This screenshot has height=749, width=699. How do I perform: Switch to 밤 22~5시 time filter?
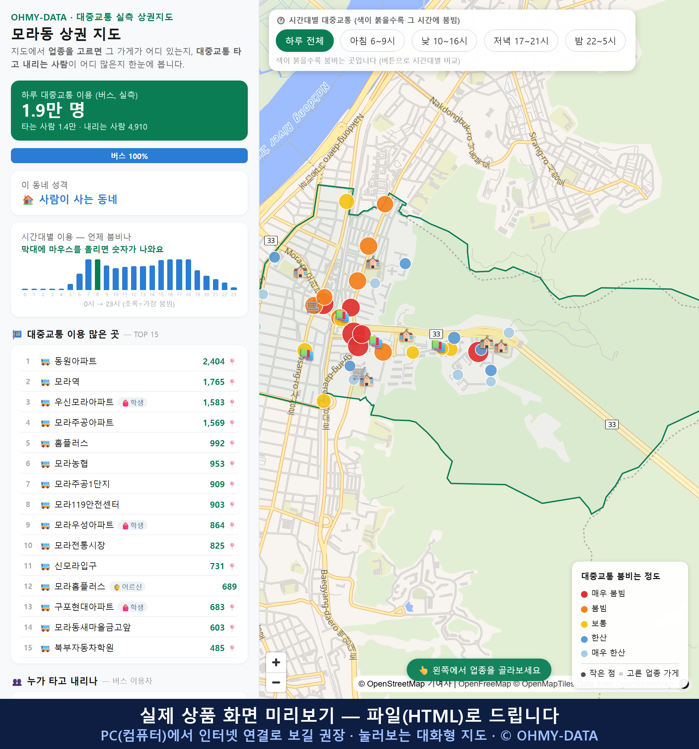coord(595,41)
